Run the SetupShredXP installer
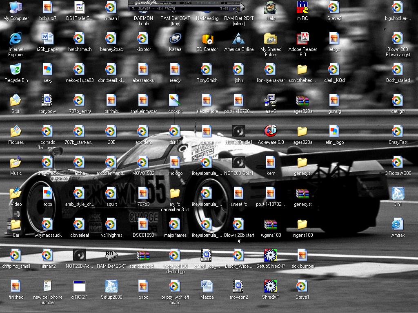This screenshot has width=418, height=313. point(271,256)
